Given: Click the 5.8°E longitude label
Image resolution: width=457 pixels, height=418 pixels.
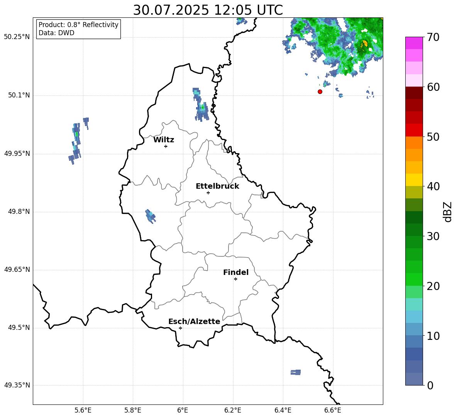Looking at the screenshot, I should click(x=133, y=410).
